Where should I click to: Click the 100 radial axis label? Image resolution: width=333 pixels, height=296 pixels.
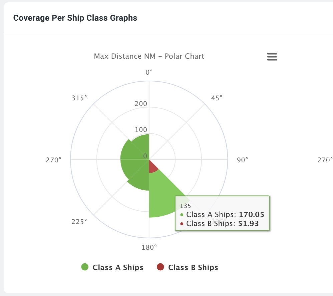141,130
